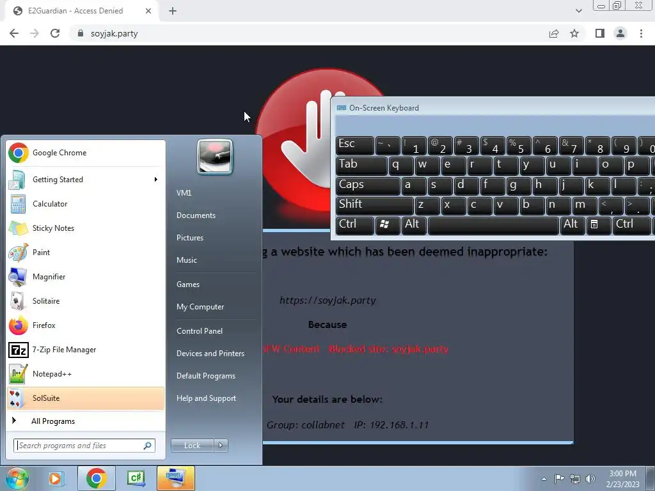The width and height of the screenshot is (655, 491).
Task: Launch Paint from the Start menu
Action: click(86, 252)
